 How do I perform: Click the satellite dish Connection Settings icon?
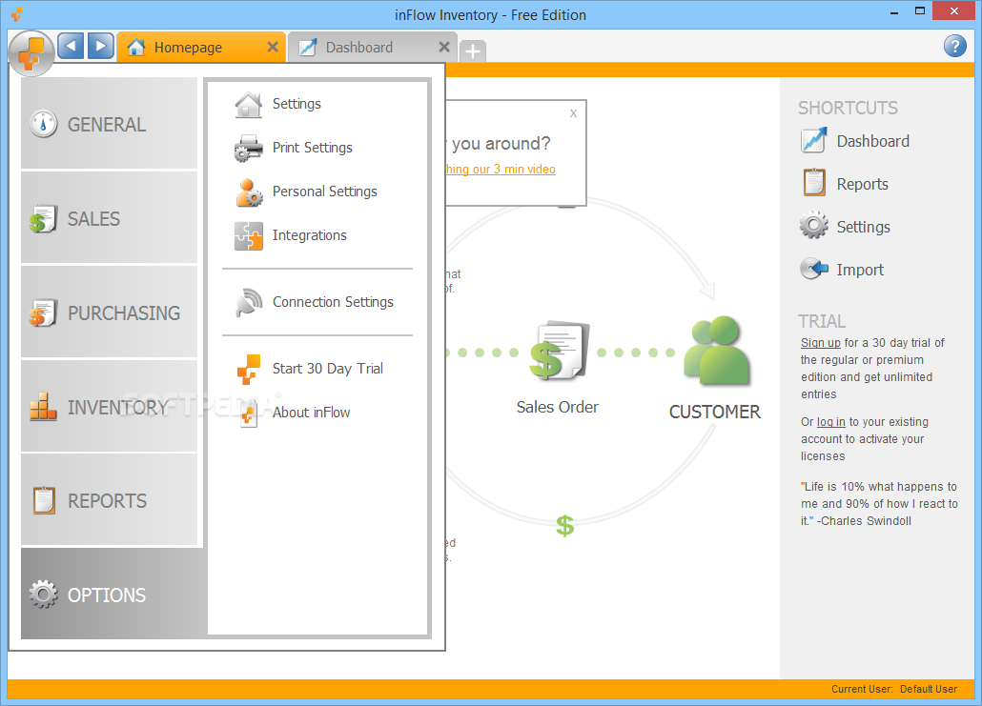[x=249, y=302]
